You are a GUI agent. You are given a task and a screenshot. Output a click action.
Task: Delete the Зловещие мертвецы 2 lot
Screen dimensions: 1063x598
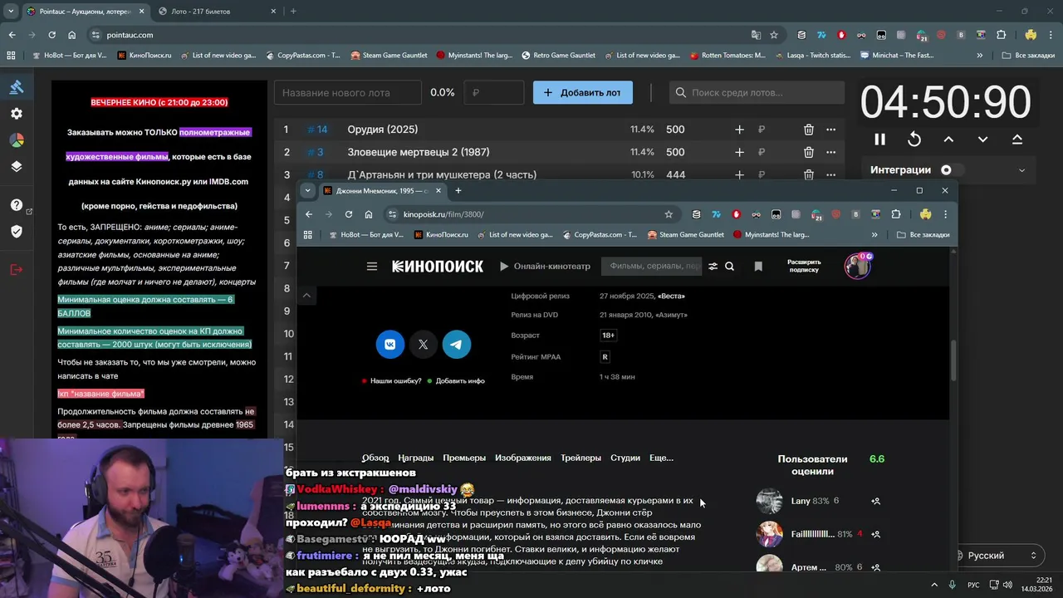808,152
